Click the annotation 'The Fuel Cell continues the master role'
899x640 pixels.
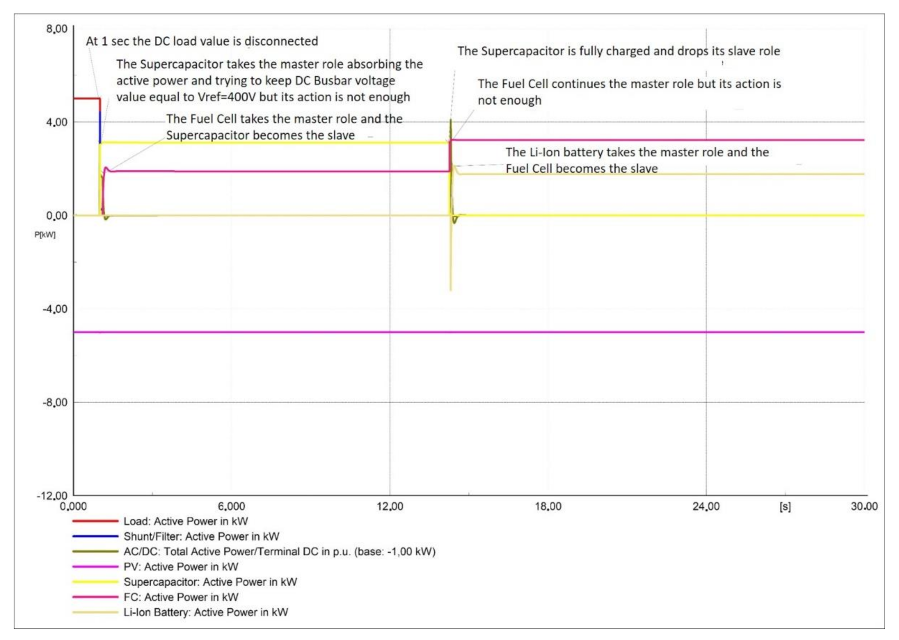pyautogui.click(x=629, y=92)
